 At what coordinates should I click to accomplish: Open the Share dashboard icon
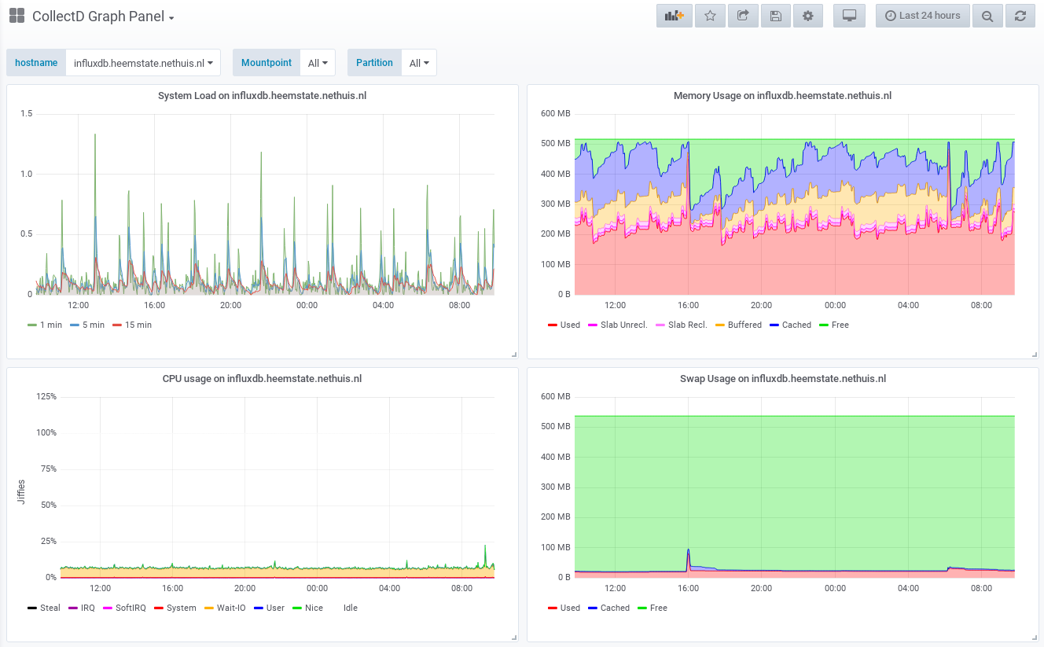coord(743,16)
